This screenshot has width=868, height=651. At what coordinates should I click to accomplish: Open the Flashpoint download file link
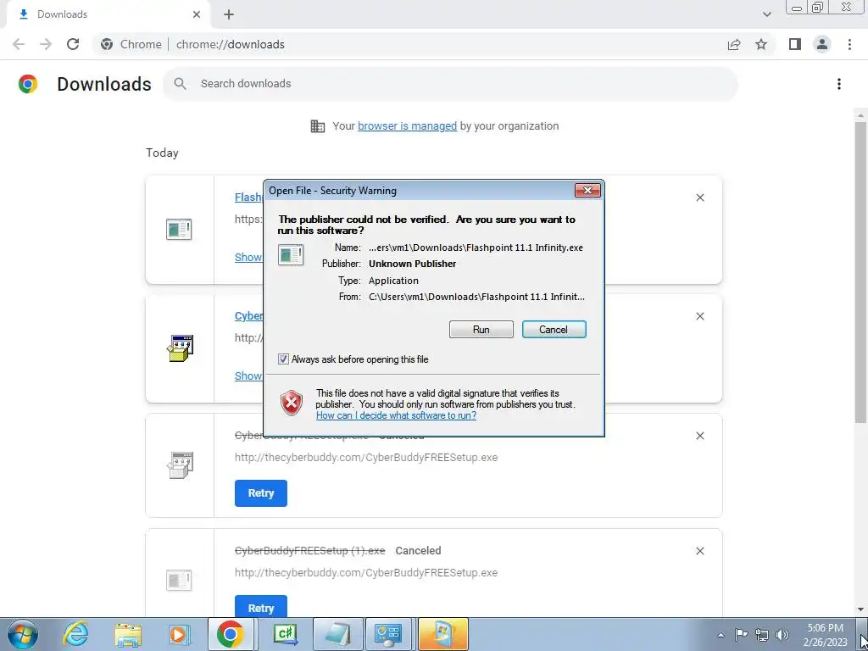pos(248,197)
